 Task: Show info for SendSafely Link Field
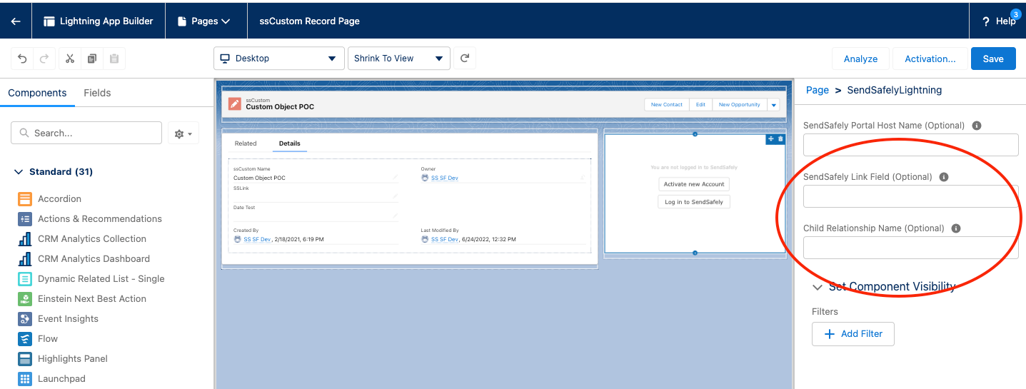click(944, 177)
